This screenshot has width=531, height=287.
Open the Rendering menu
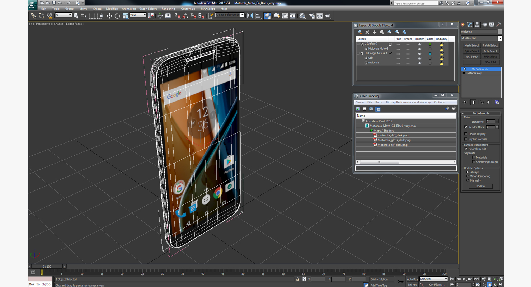coord(168,9)
